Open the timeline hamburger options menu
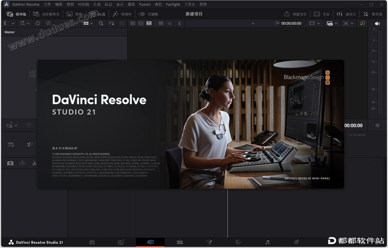This screenshot has width=388, height=248. (378, 126)
